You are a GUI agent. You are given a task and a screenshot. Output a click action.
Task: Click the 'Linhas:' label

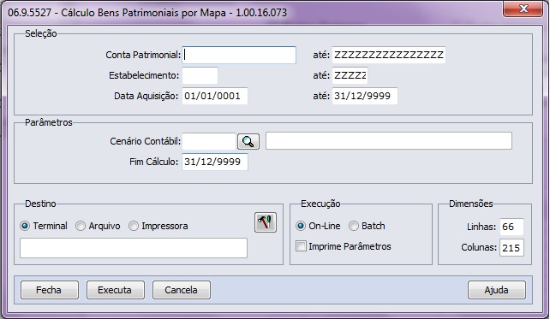481,227
